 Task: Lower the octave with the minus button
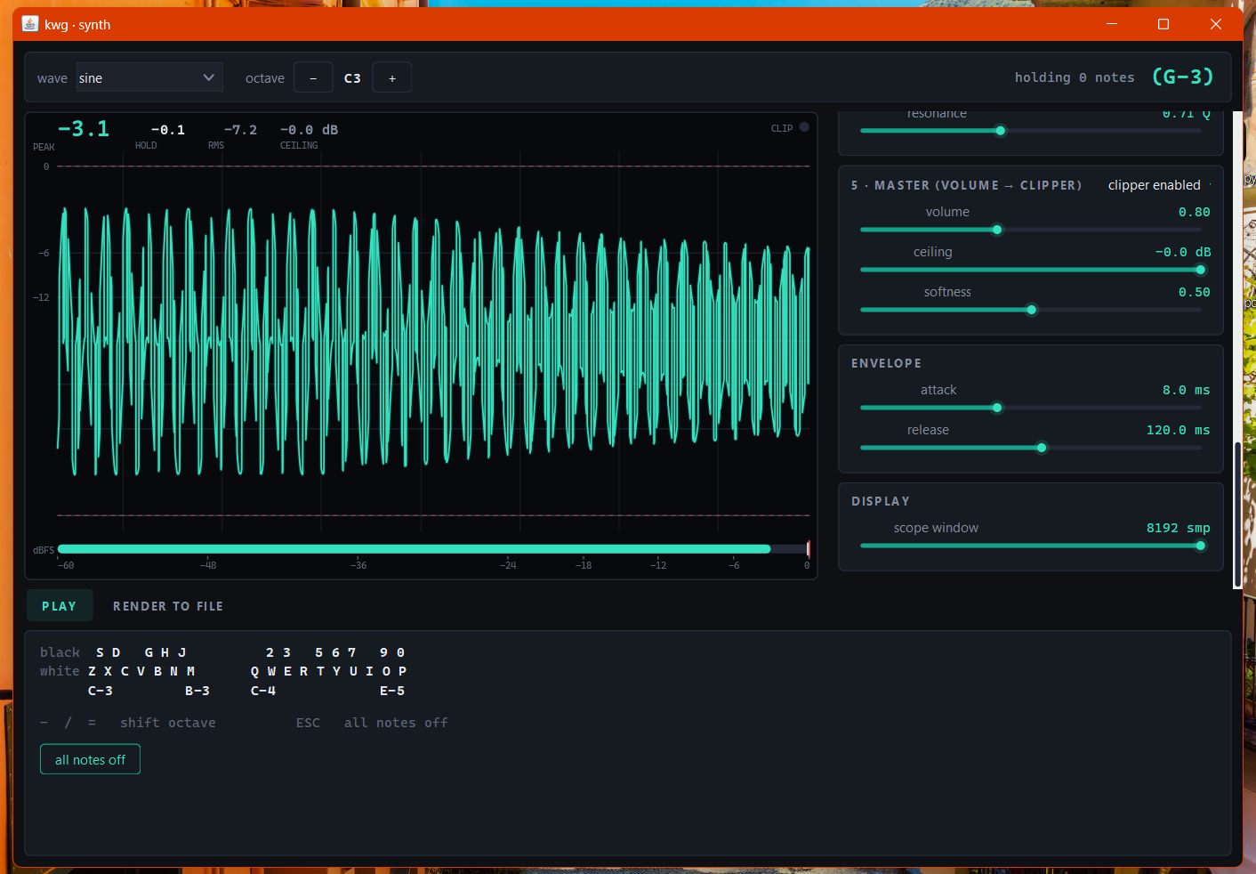pos(313,78)
